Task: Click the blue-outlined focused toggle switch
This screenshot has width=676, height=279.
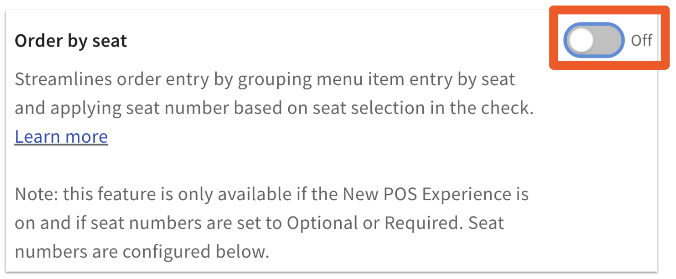Action: coord(594,40)
